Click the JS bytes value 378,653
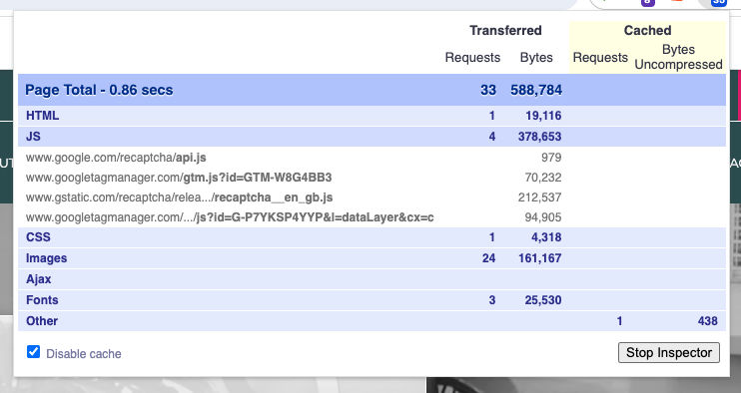 [539, 137]
